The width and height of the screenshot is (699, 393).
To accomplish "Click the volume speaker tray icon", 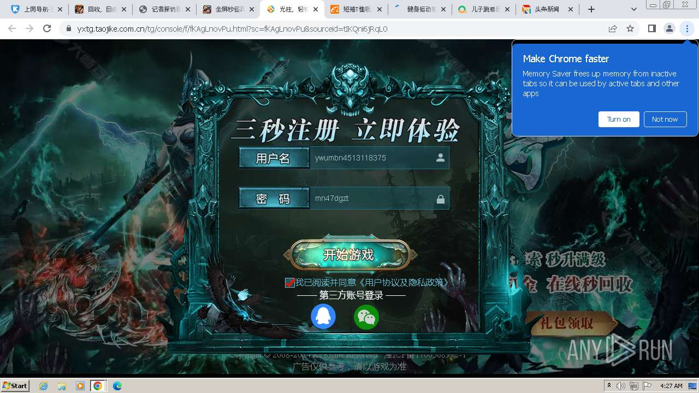I will tap(621, 386).
